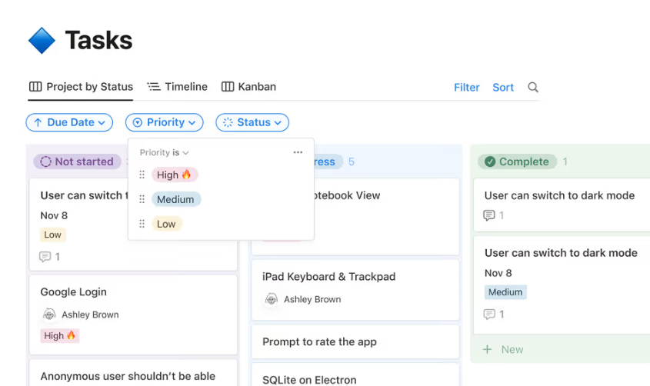
Task: Click Ashley Brown avatar on iPad Keyboard card
Action: (271, 299)
